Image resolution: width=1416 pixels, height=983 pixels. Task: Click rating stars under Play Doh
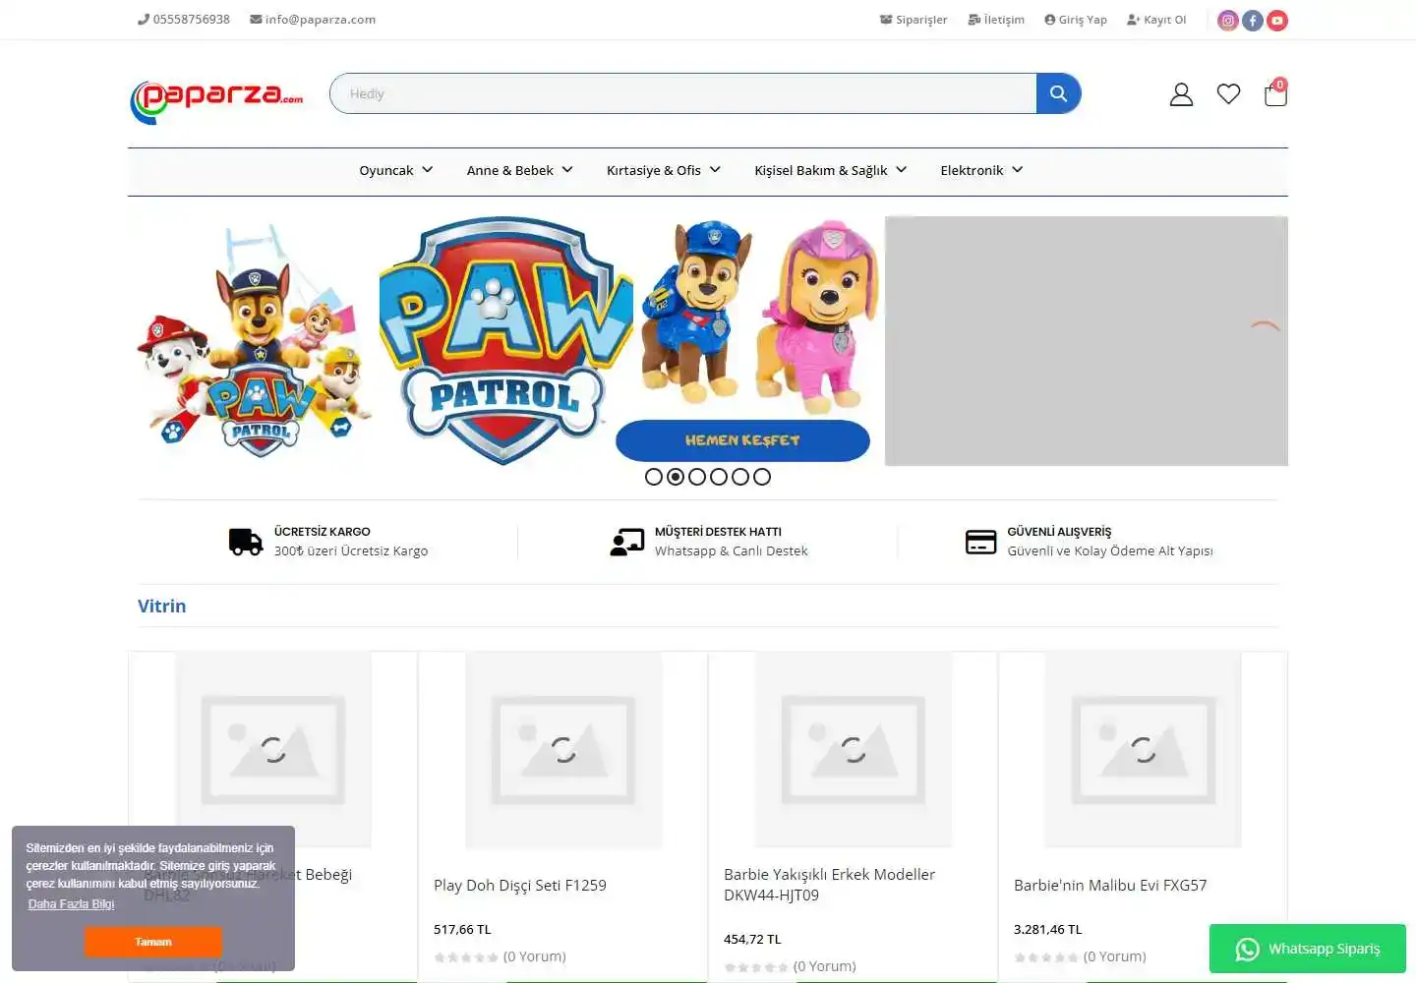tap(466, 957)
